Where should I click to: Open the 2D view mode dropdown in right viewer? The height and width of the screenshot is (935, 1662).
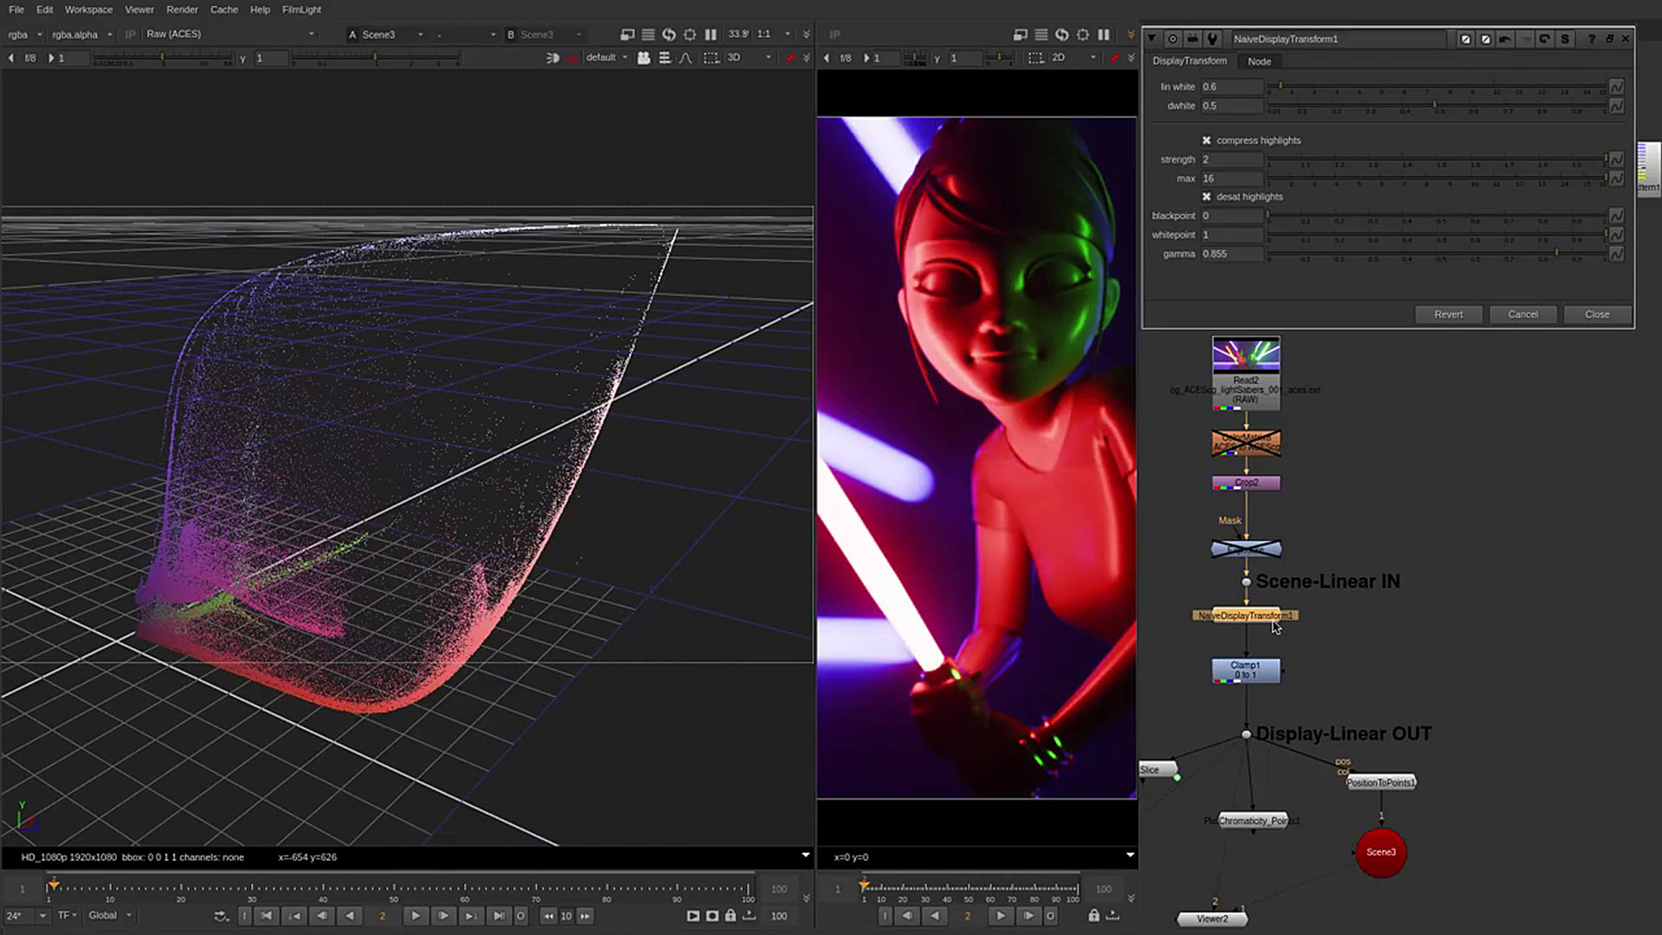[1073, 58]
